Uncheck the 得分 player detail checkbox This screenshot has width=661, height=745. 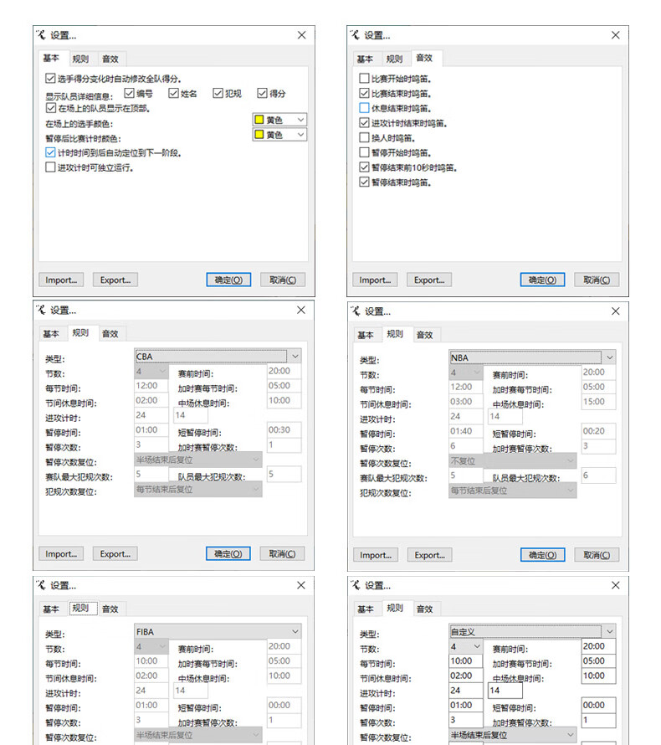coord(262,93)
